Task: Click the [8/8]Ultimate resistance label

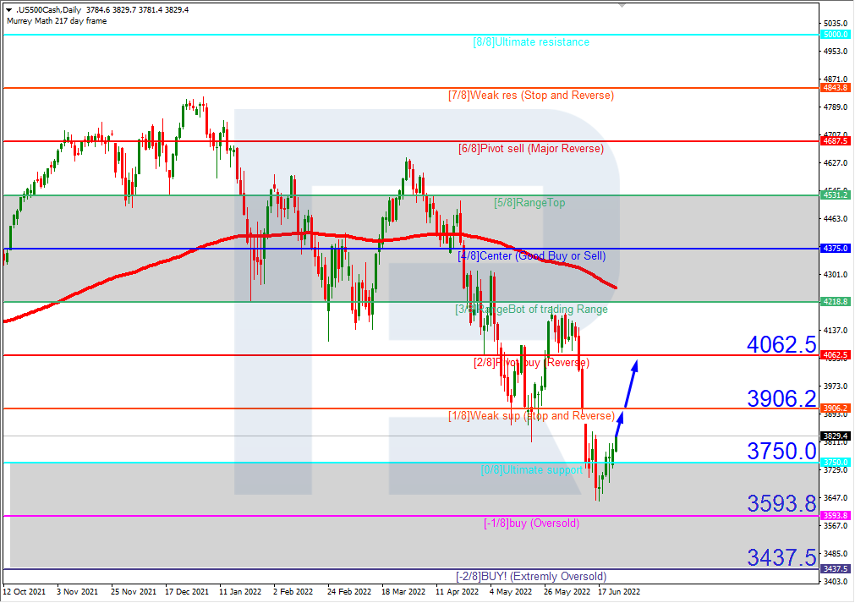Action: pos(531,42)
